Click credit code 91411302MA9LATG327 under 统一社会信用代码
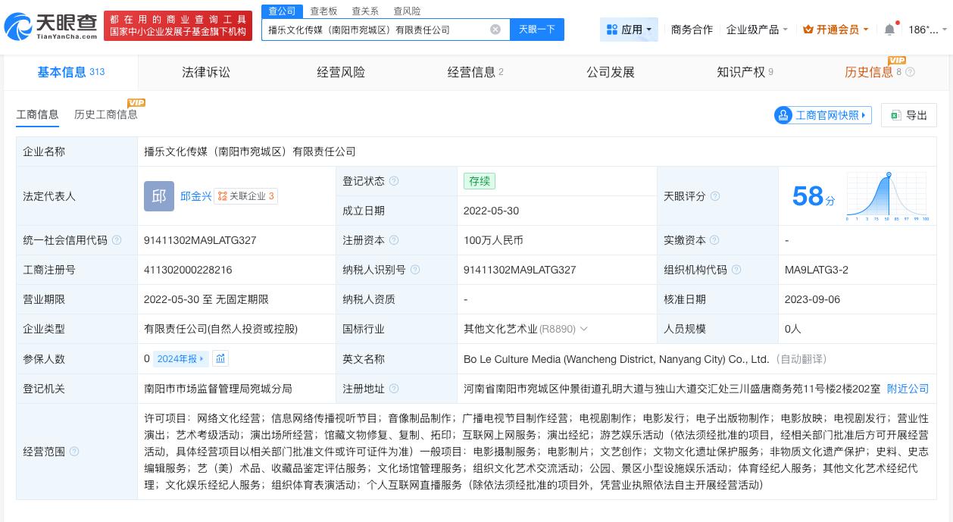 coord(200,240)
